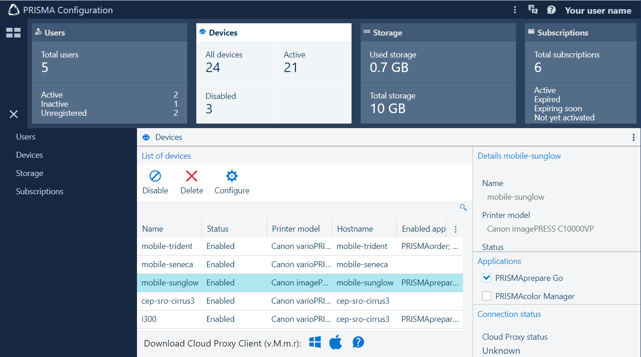This screenshot has width=641, height=357.
Task: Open the language selection icon
Action: coord(533,10)
